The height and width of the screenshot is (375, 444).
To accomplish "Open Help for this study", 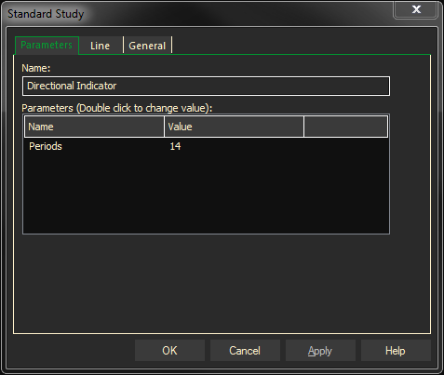I will coord(396,351).
